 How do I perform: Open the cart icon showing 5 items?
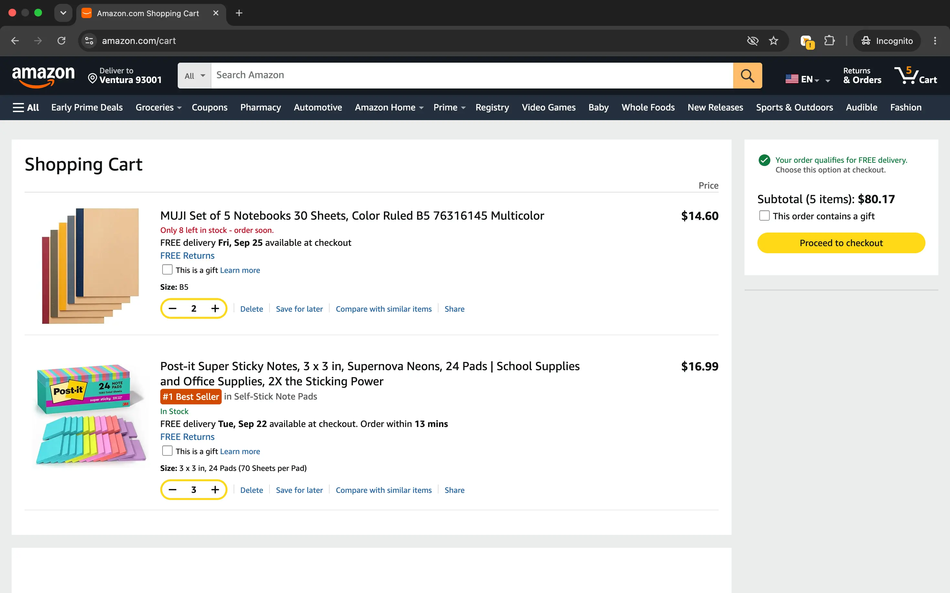(x=915, y=75)
